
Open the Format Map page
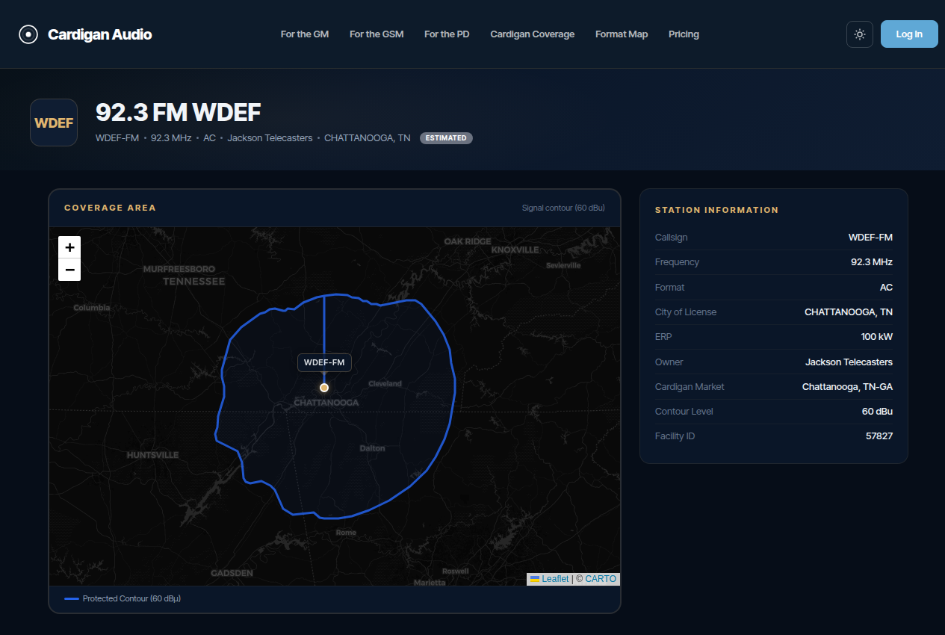[622, 34]
